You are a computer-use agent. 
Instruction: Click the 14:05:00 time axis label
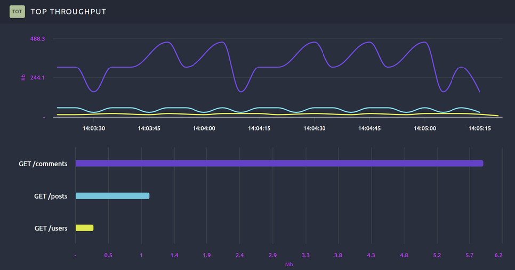pyautogui.click(x=425, y=128)
